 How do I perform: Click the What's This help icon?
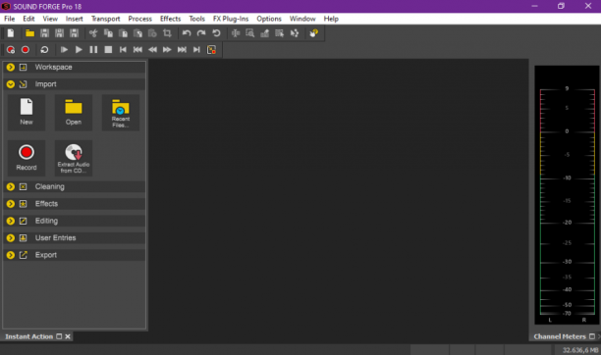click(314, 33)
